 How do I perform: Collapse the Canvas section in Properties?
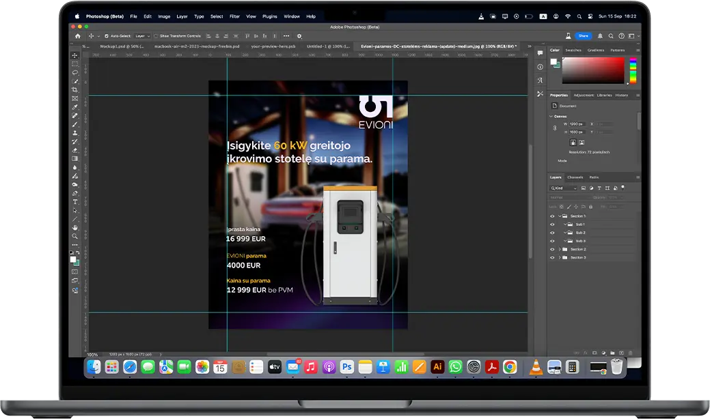[551, 116]
